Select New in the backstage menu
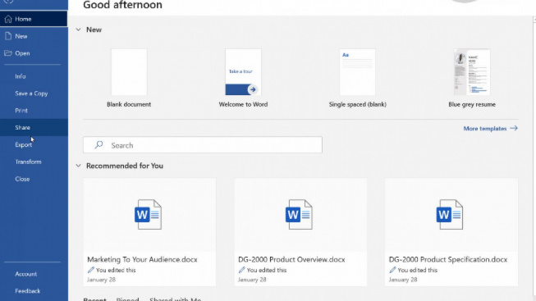This screenshot has height=301, width=536. tap(34, 36)
